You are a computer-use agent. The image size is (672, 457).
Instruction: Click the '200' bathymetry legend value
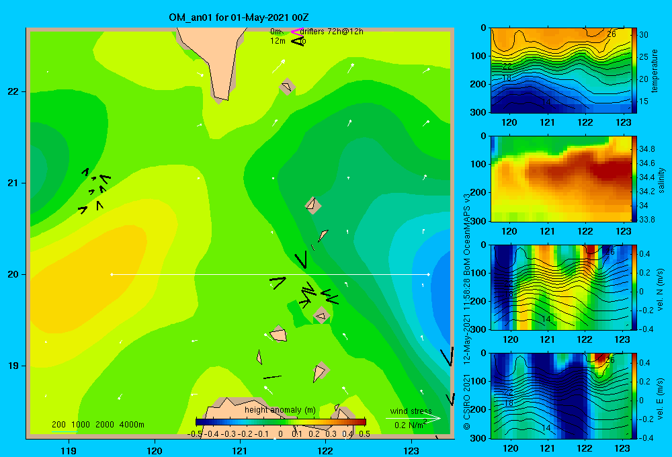pos(58,425)
